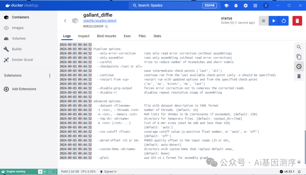Search within the container logs
This screenshot has width=306, height=175.
299,47
